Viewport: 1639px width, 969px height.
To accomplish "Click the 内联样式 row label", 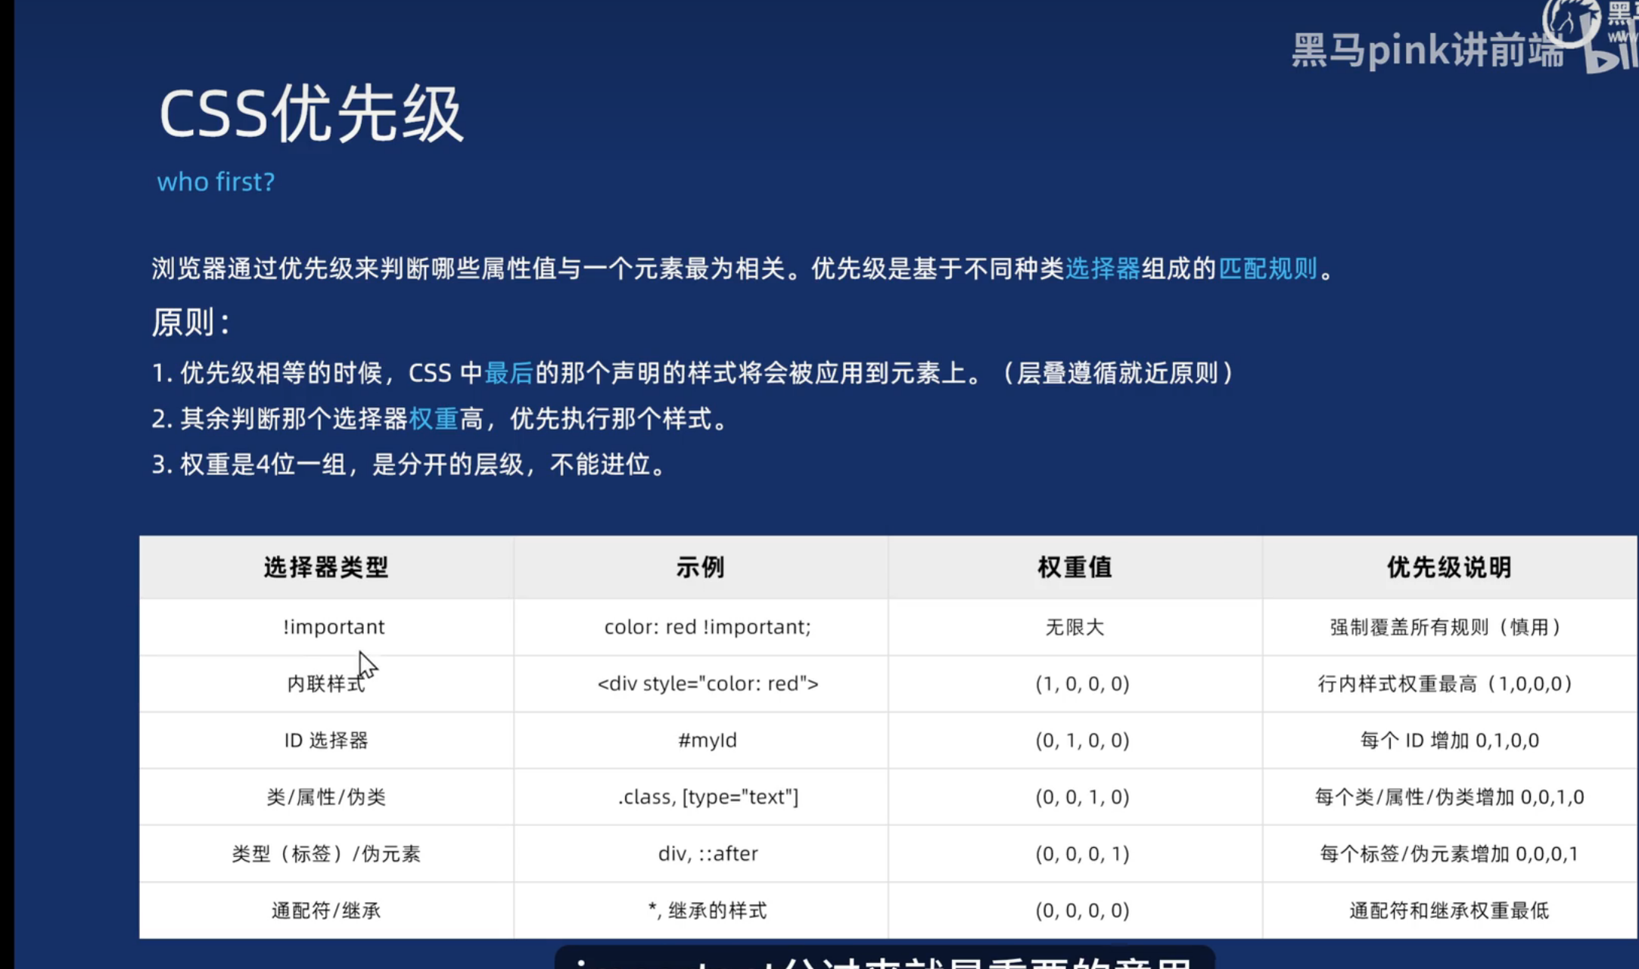I will 326,683.
